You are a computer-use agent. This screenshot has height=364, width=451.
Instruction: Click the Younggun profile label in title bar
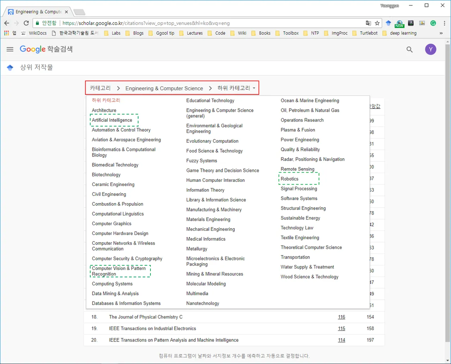tap(390, 6)
